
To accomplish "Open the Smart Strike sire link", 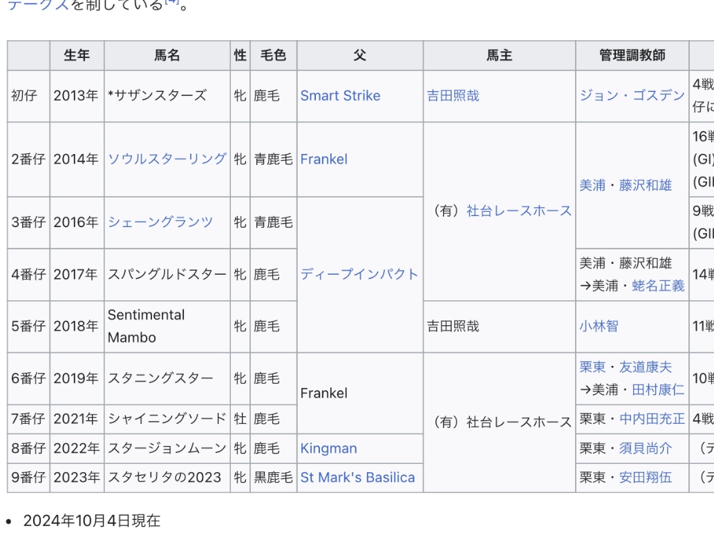I will pos(340,95).
